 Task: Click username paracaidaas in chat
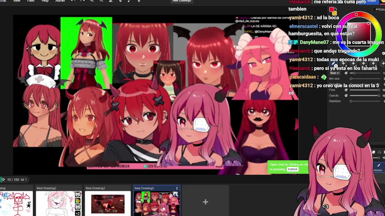303,77
